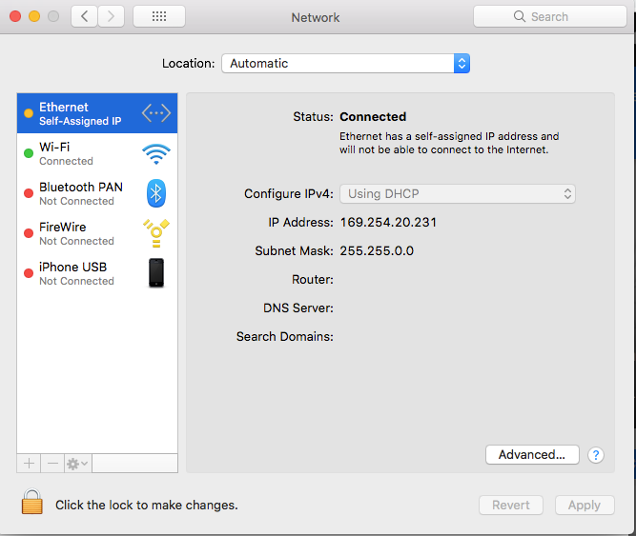Click the Ethernet double-arrow icon
Viewport: 636px width, 536px height.
tap(156, 113)
